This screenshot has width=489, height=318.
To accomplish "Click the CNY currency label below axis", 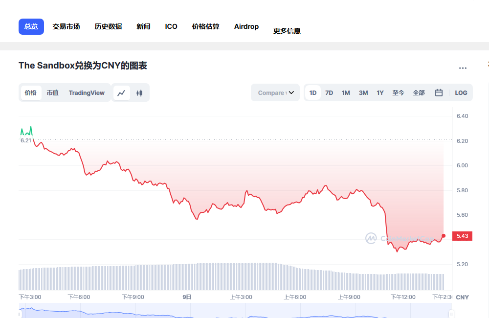I will point(462,297).
